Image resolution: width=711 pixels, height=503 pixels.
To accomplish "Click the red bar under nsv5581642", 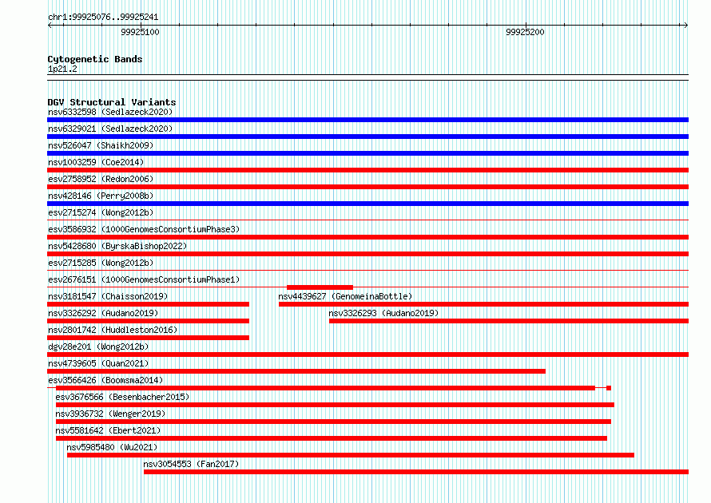I will click(x=332, y=438).
